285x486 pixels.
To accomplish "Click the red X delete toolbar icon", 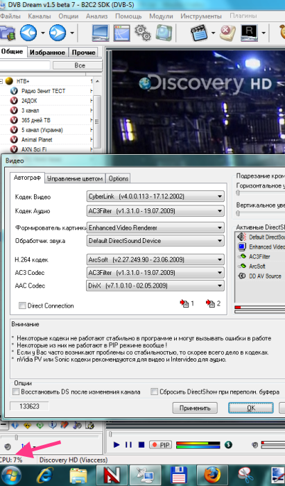I will point(227,33).
